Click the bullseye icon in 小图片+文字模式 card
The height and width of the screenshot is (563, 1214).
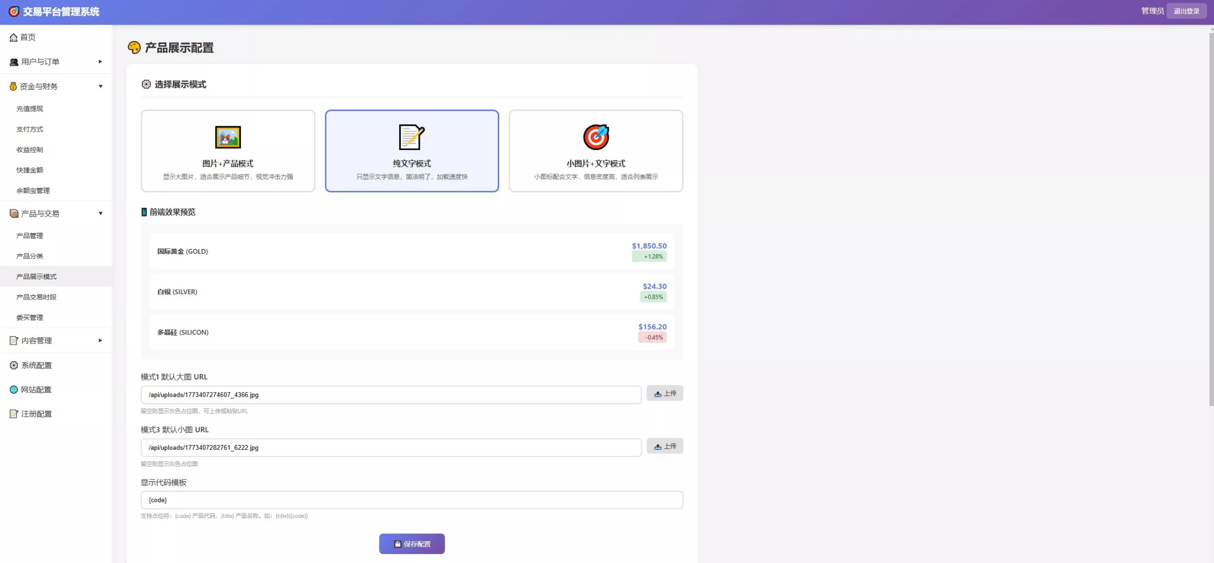pos(596,137)
